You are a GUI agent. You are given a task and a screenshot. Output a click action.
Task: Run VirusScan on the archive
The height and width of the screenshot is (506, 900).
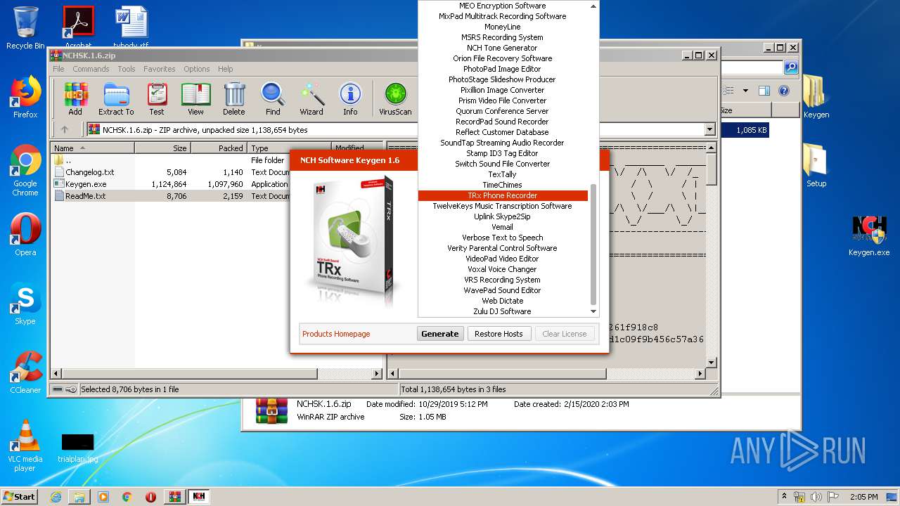tap(395, 99)
